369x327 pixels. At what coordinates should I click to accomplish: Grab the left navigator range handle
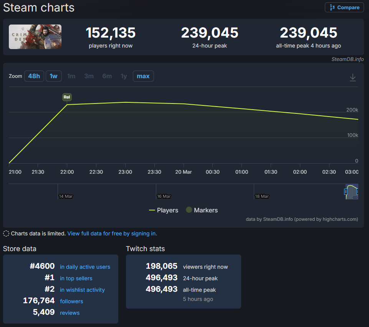click(346, 192)
